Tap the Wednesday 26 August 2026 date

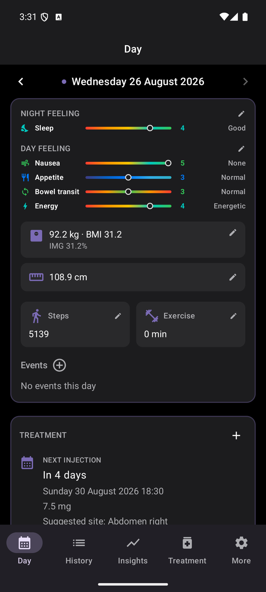[138, 82]
